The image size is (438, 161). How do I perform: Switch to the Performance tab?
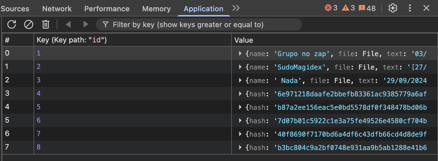pyautogui.click(x=107, y=9)
